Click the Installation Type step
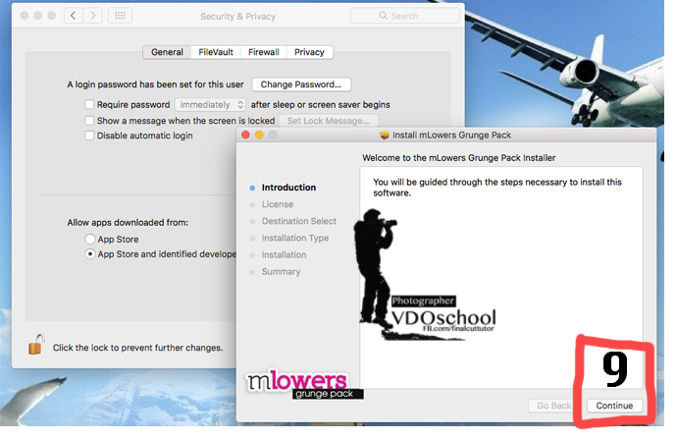Image resolution: width=677 pixels, height=440 pixels. (295, 238)
